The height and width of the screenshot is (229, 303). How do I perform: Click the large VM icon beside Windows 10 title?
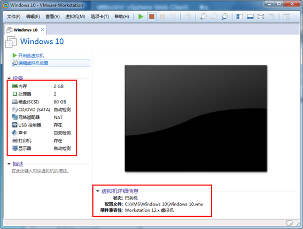click(11, 42)
